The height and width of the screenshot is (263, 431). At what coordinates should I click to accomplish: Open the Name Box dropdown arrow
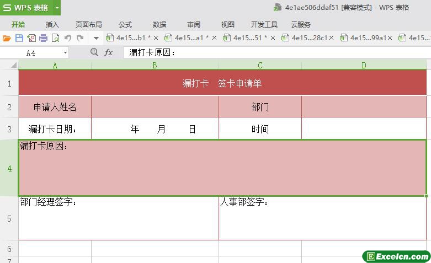point(65,52)
